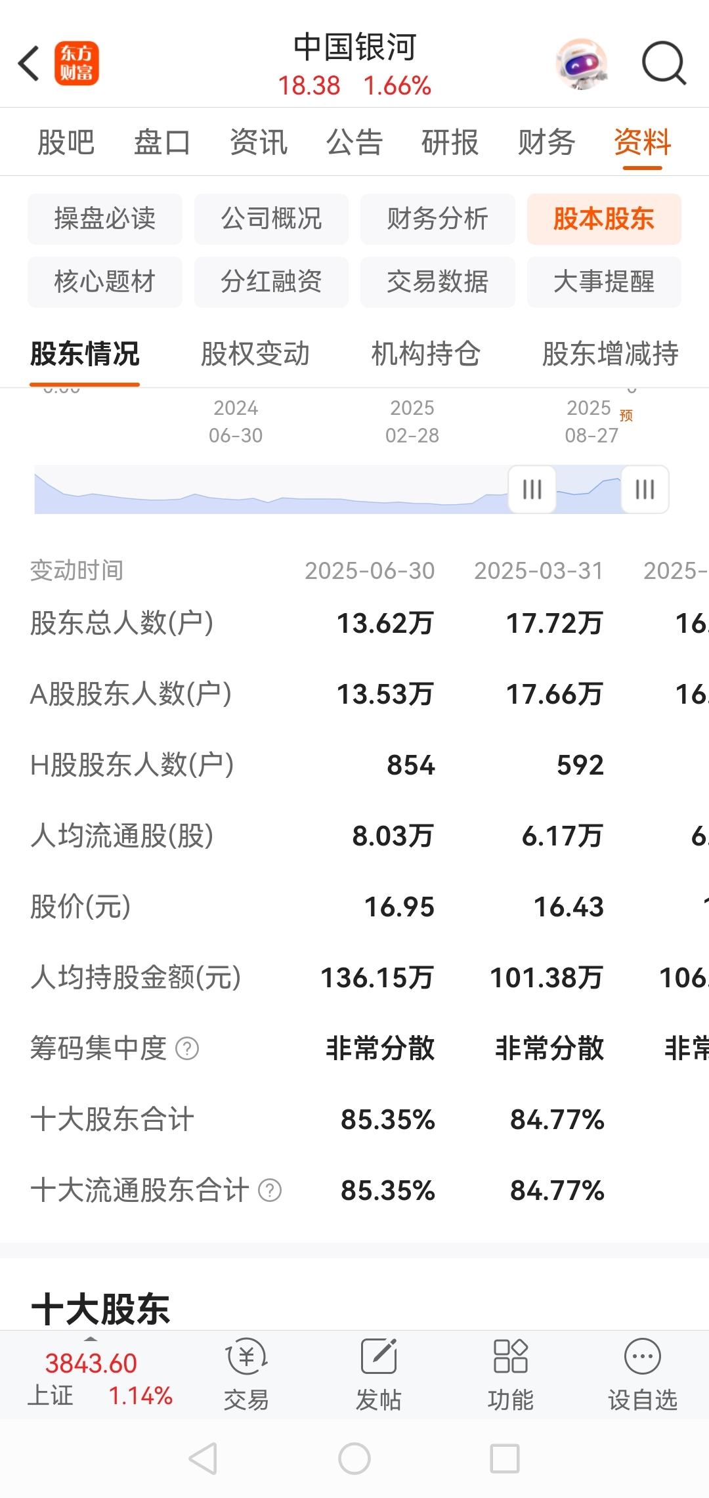Tap H股股东人数 value 592
This screenshot has width=709, height=1498.
click(x=580, y=765)
